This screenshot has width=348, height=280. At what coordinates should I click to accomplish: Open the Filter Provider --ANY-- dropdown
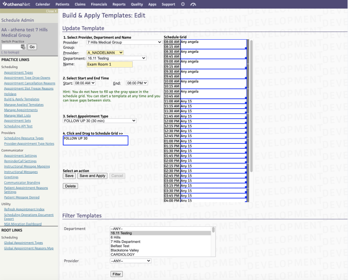(130, 261)
